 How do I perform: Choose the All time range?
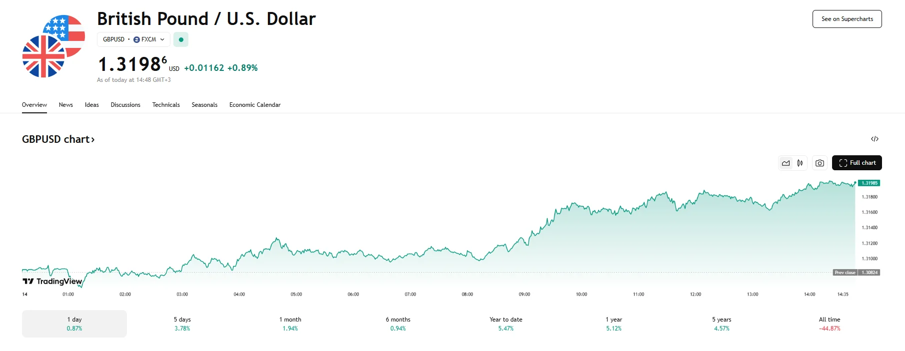(830, 324)
